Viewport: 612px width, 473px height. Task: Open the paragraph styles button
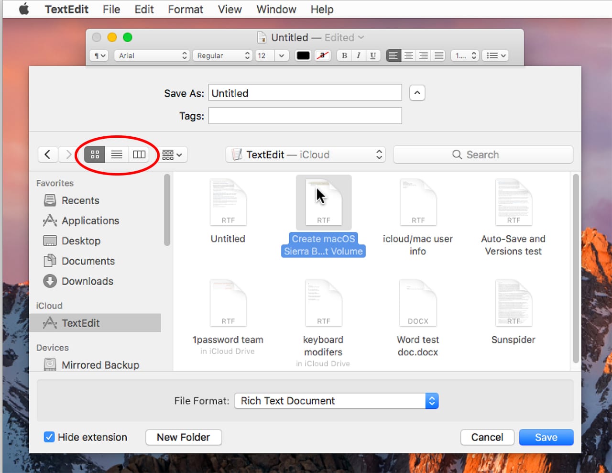coord(99,55)
